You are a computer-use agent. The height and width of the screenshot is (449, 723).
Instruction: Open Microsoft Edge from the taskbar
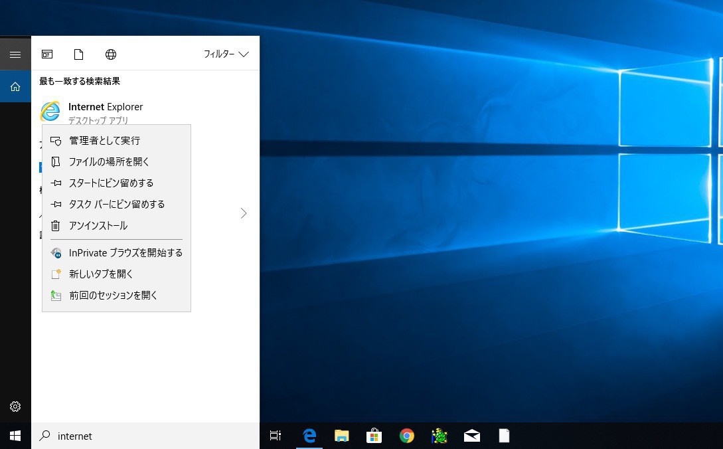click(309, 436)
